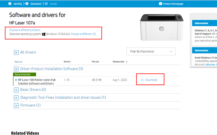Go to the Download step in breadcrumb

tap(36, 4)
